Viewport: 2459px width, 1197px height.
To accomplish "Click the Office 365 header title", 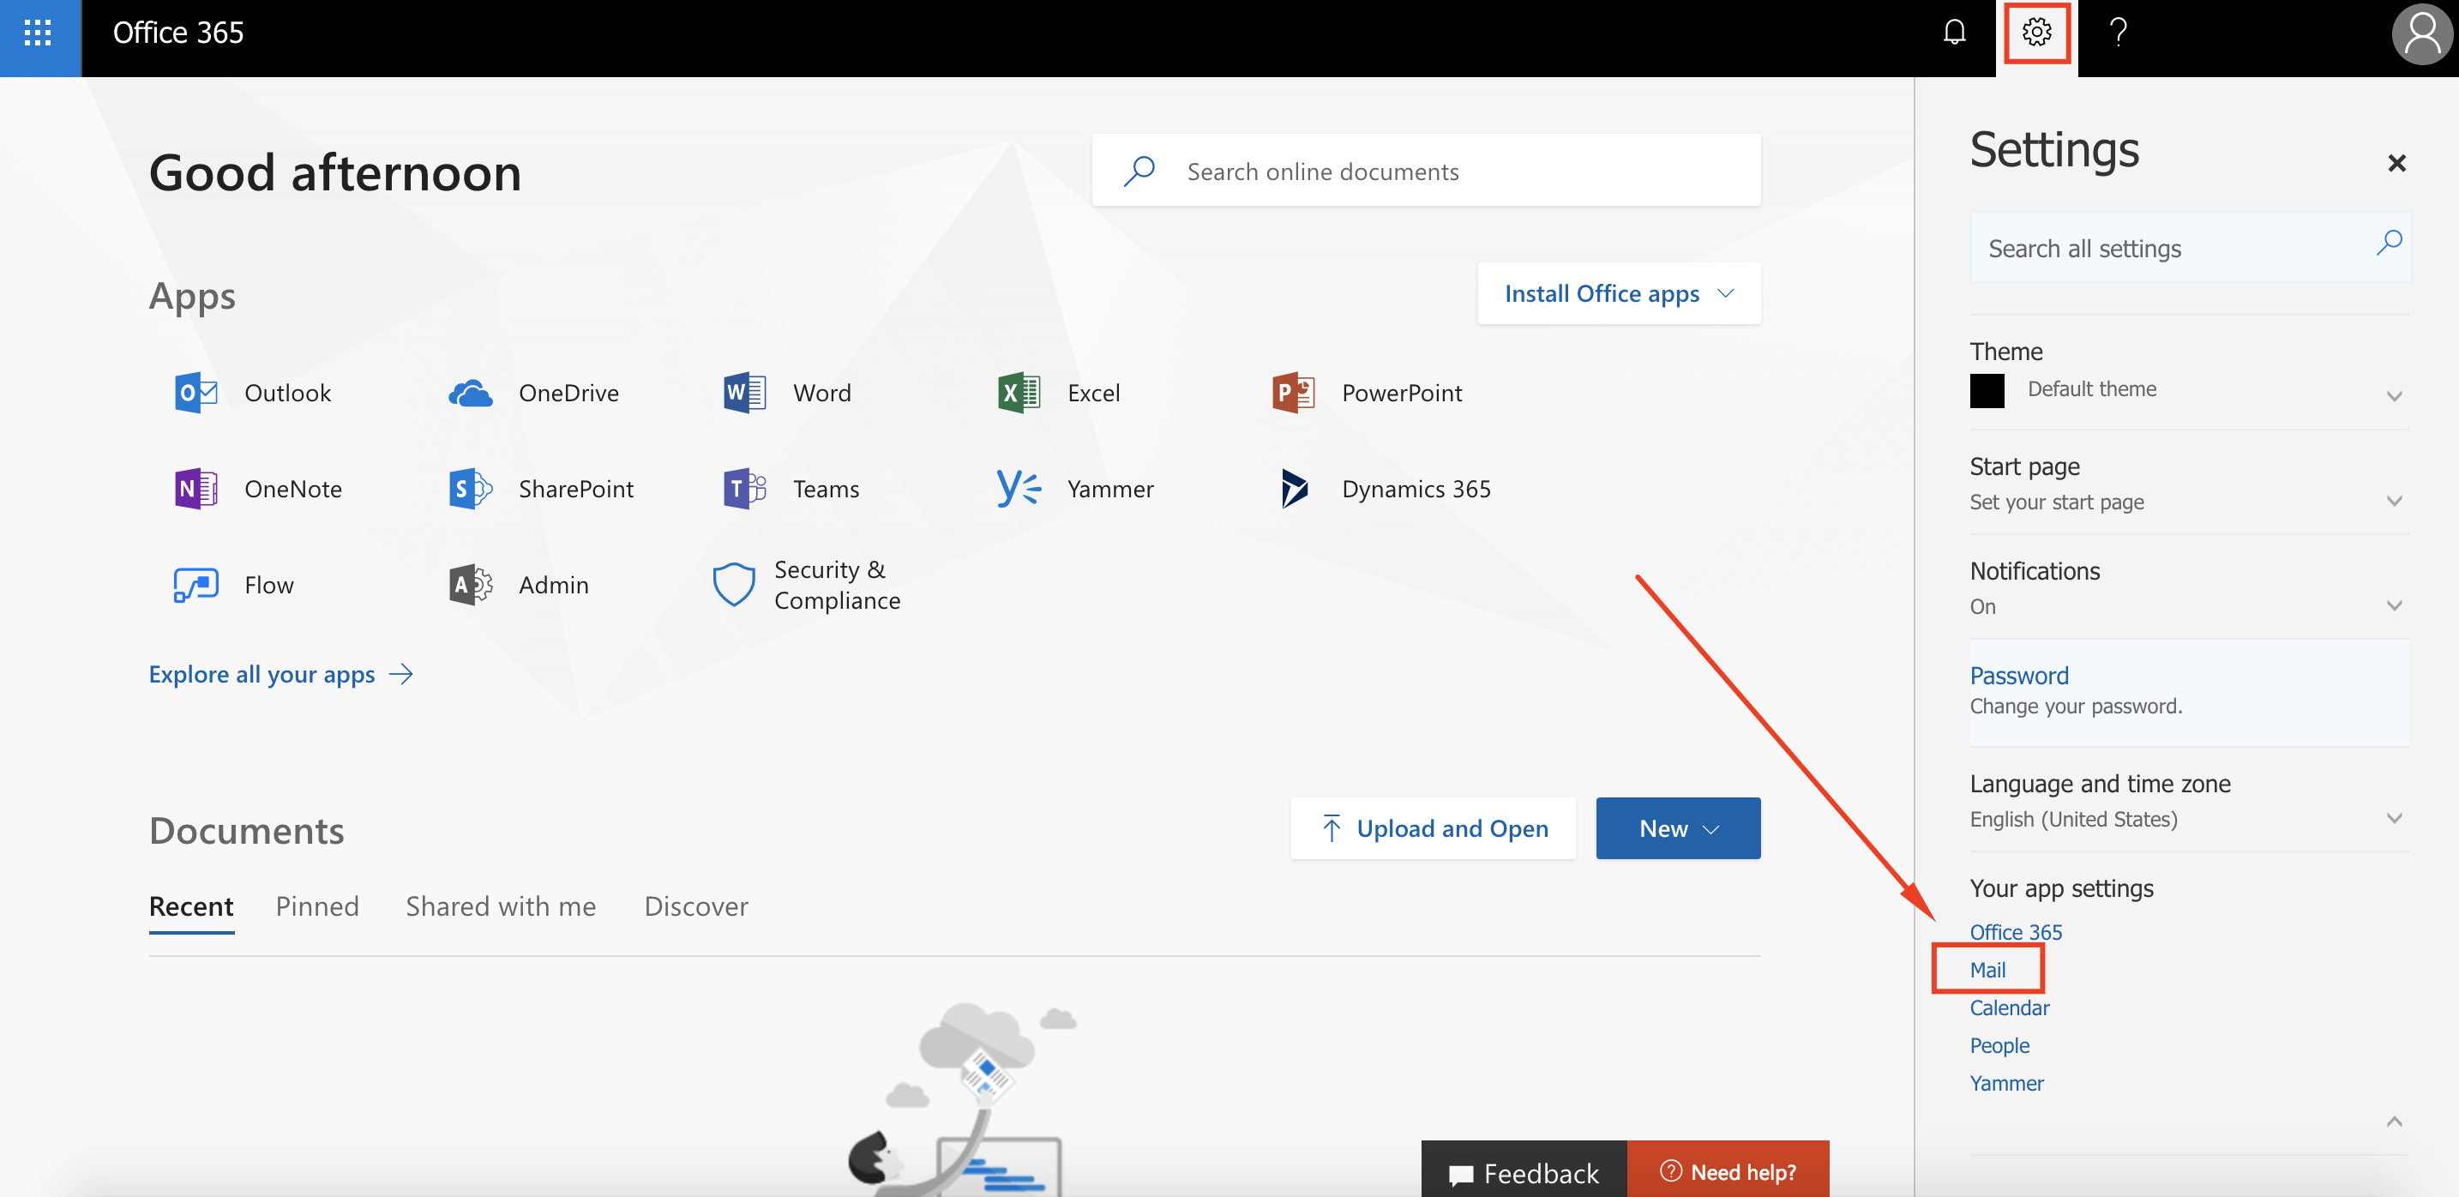I will [178, 33].
